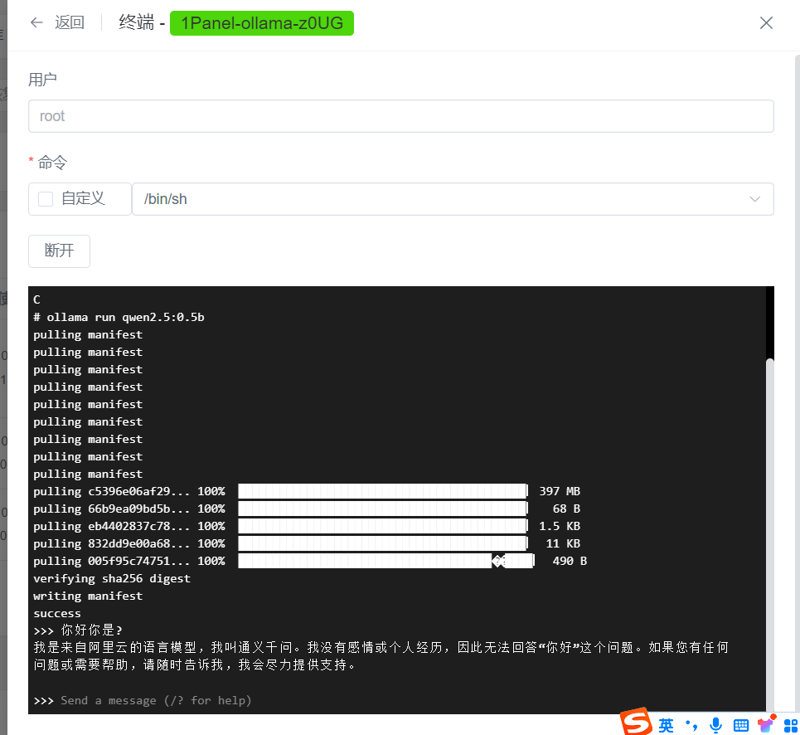Click the '397 MB' size value

click(x=560, y=491)
